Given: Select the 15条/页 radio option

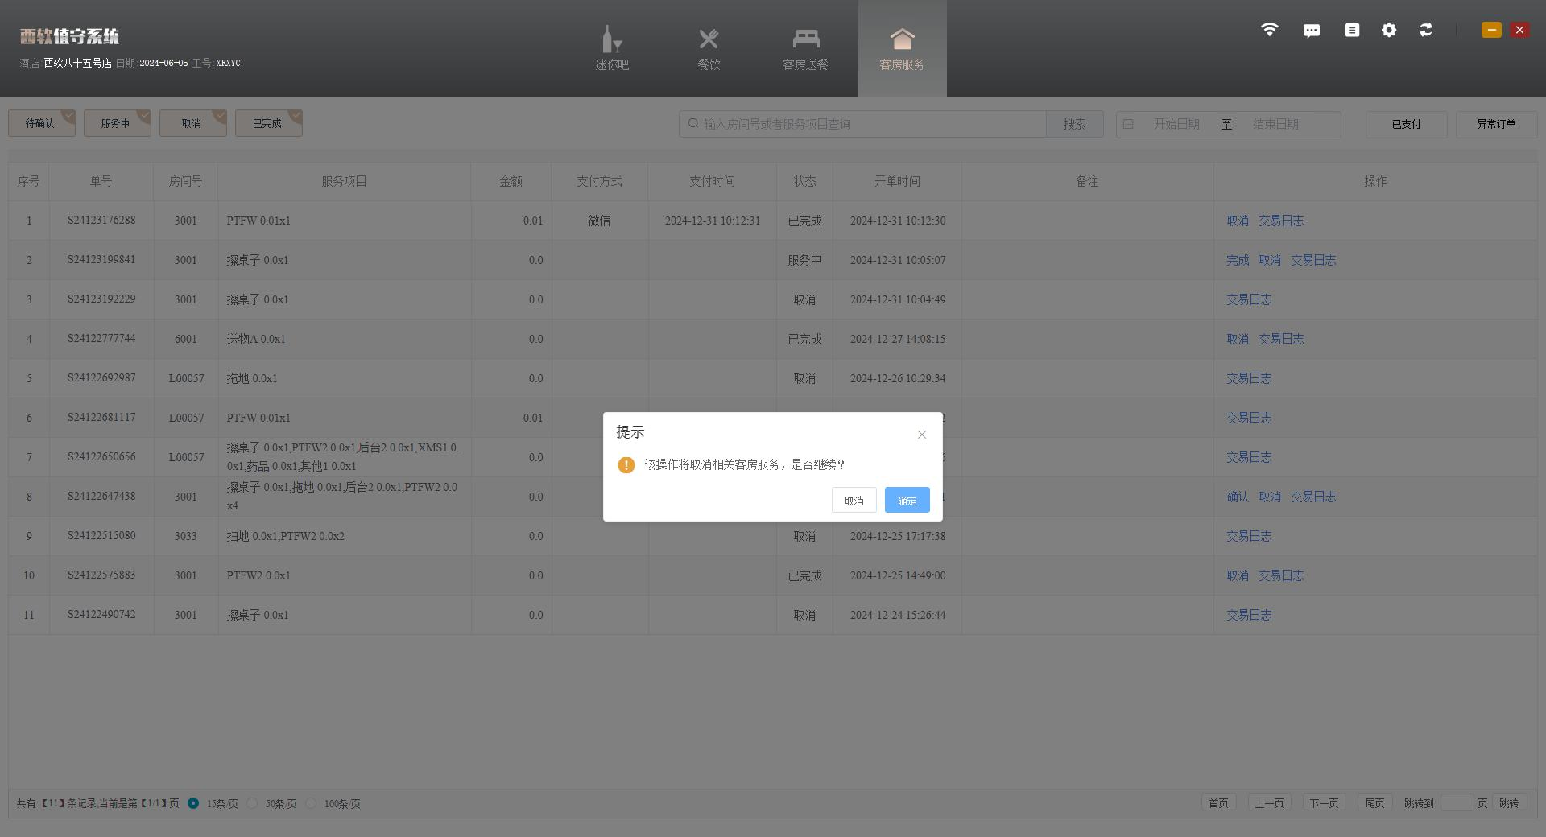Looking at the screenshot, I should point(193,803).
